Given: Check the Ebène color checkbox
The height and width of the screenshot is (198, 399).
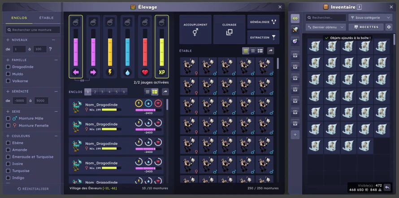Looking at the screenshot, I should [8, 143].
